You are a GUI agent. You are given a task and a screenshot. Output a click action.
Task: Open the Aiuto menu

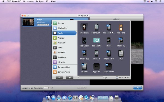point(53,1)
